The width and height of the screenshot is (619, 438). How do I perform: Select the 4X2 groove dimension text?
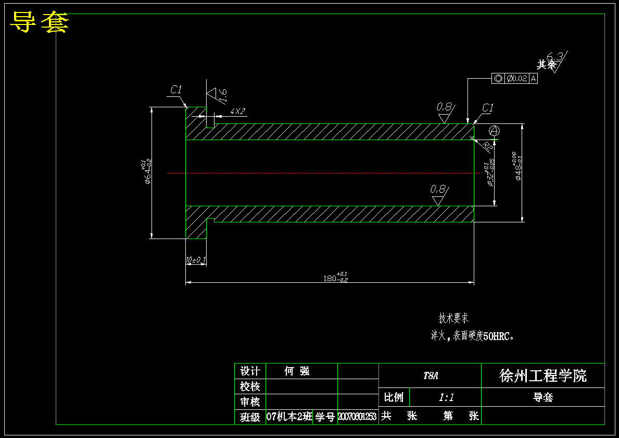237,111
